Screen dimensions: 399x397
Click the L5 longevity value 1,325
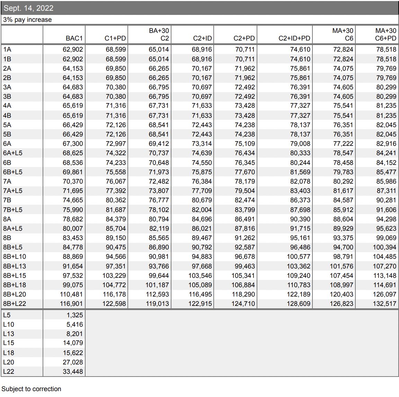coord(75,315)
